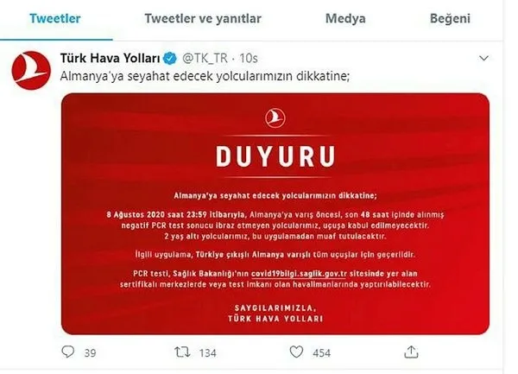Screen dimensions: 518x374
Task: Click the 454 likes count
Action: 321,353
